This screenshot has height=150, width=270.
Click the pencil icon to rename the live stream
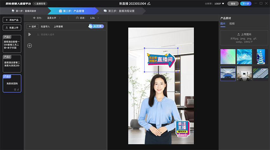coord(149,3)
